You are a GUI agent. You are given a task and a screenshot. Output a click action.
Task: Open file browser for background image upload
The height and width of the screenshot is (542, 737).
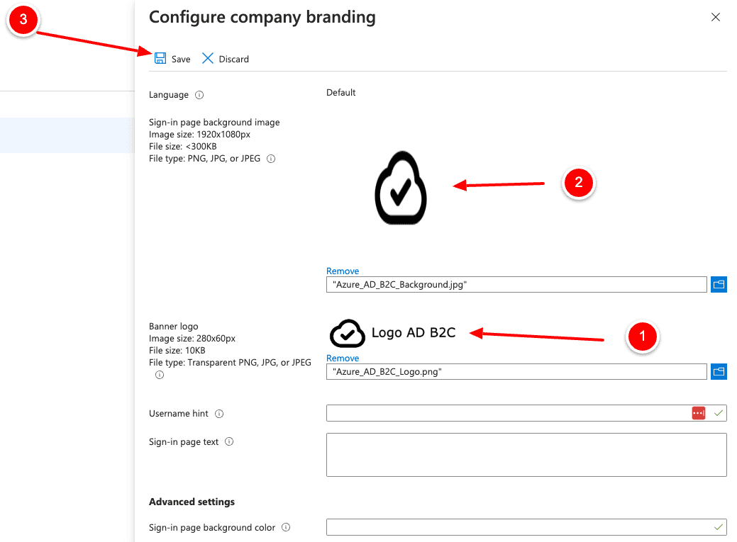click(x=719, y=284)
